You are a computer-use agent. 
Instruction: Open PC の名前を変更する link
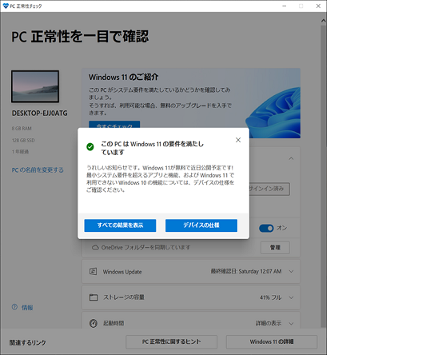38,170
